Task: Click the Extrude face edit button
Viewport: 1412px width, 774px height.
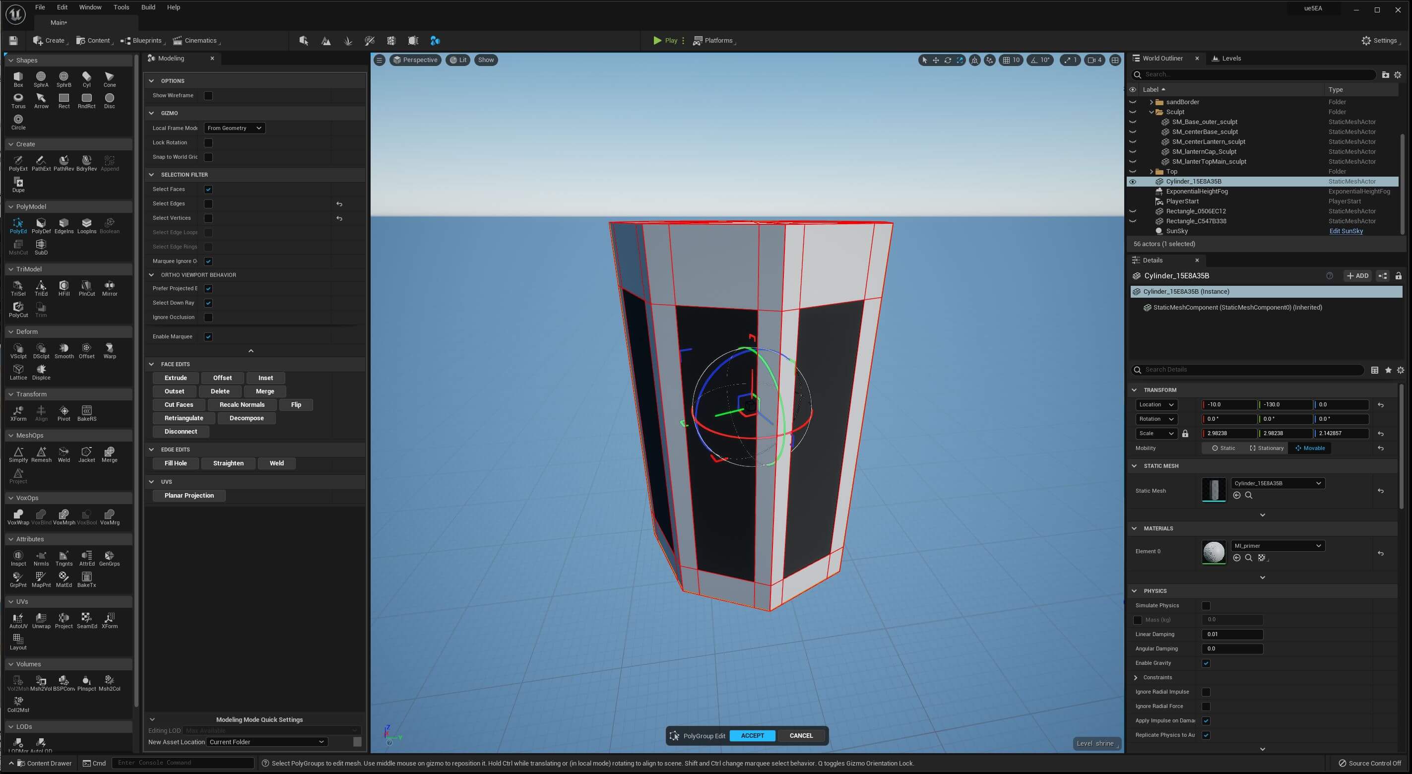Action: (x=176, y=378)
